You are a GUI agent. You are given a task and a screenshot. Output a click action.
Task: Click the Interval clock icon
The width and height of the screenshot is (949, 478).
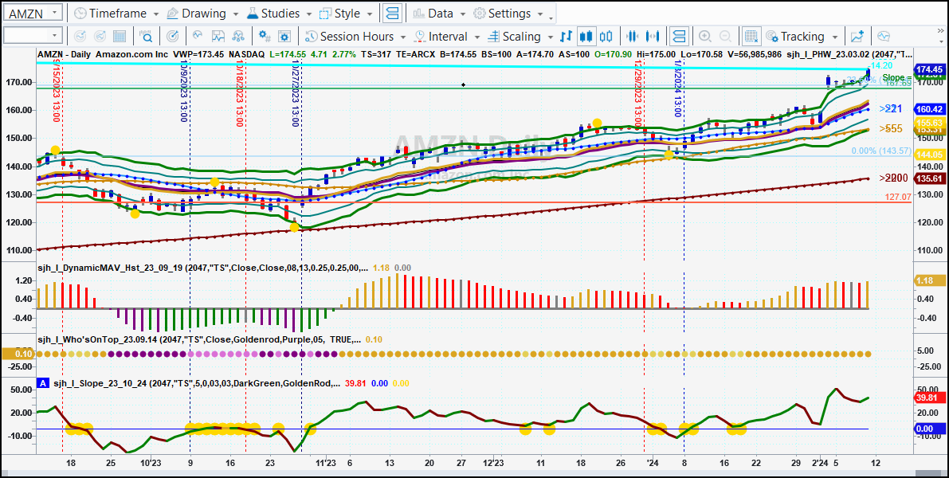[419, 37]
